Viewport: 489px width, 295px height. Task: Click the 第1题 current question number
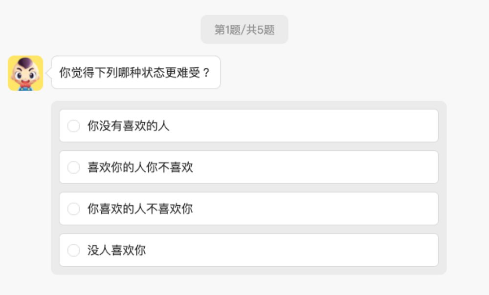(x=227, y=29)
